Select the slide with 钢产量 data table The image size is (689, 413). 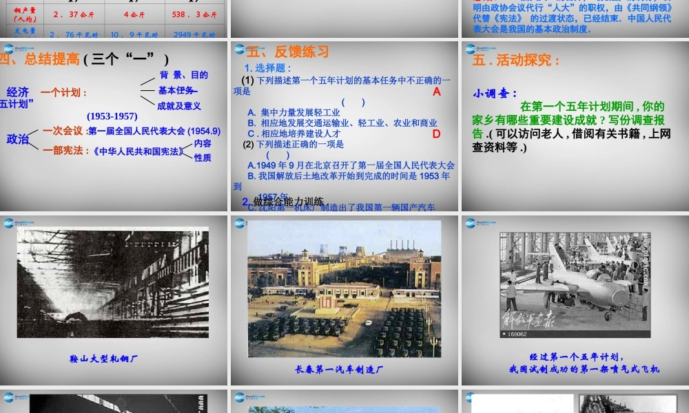click(114, 19)
